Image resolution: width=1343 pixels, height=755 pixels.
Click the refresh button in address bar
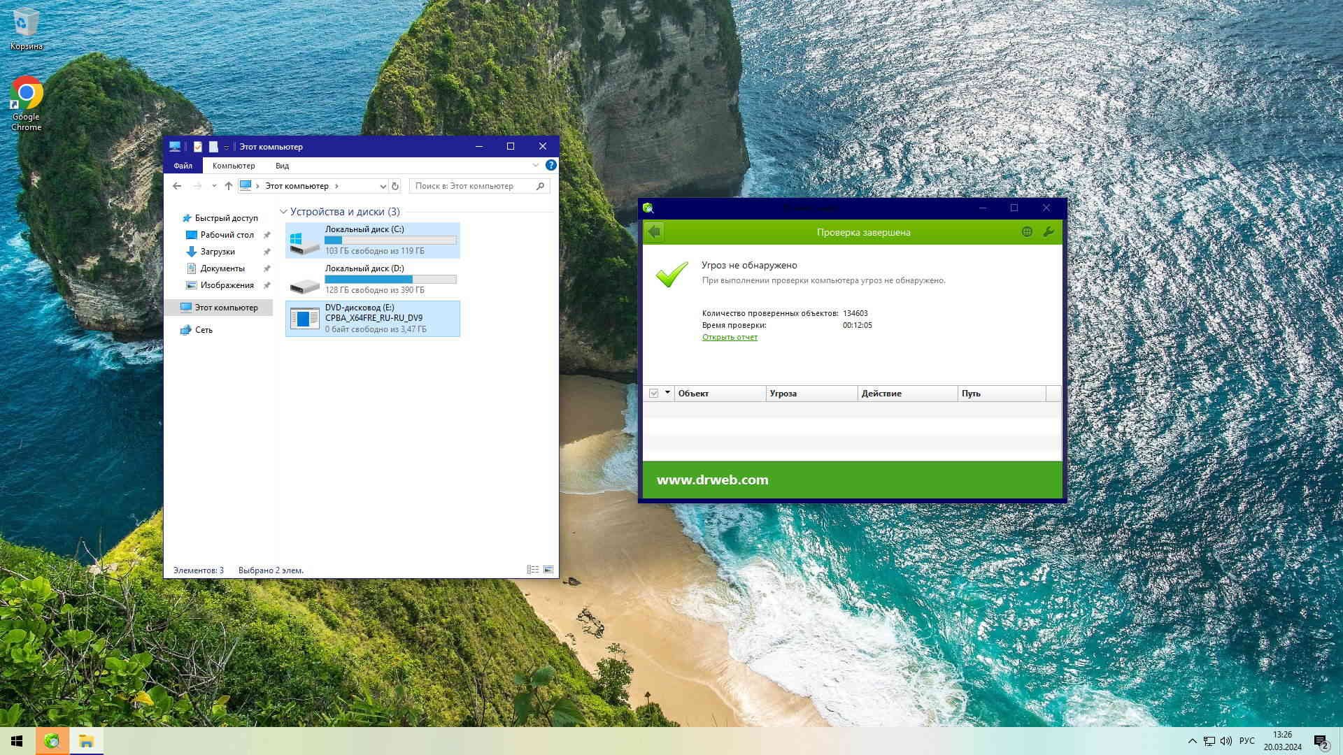(395, 186)
